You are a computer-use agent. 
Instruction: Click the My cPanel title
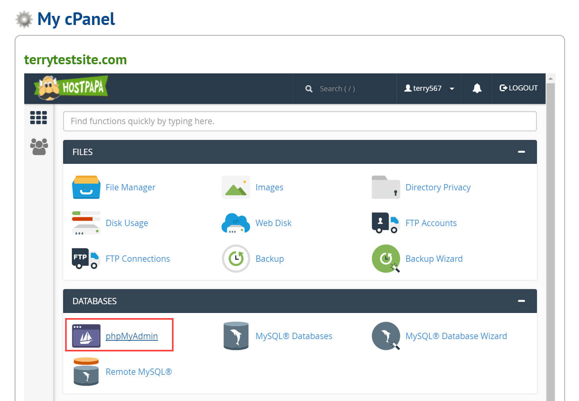coord(76,19)
